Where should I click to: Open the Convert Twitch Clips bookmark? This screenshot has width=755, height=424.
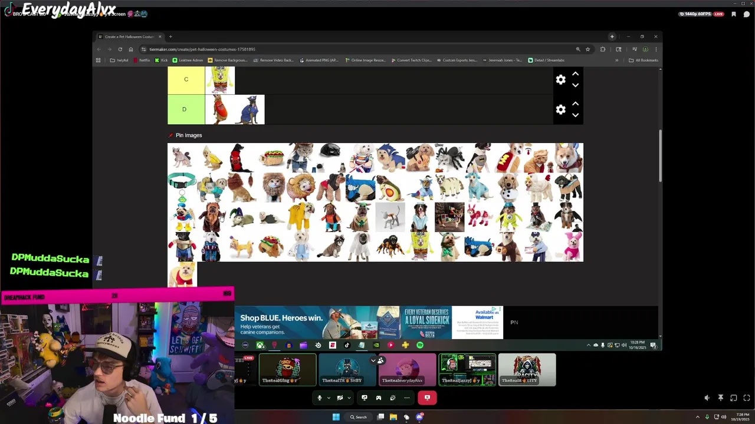(x=411, y=60)
